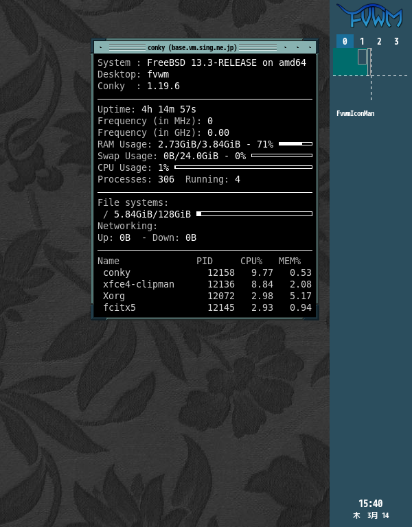Click the 'Up: 0B' network value
412x527 pixels.
point(114,238)
